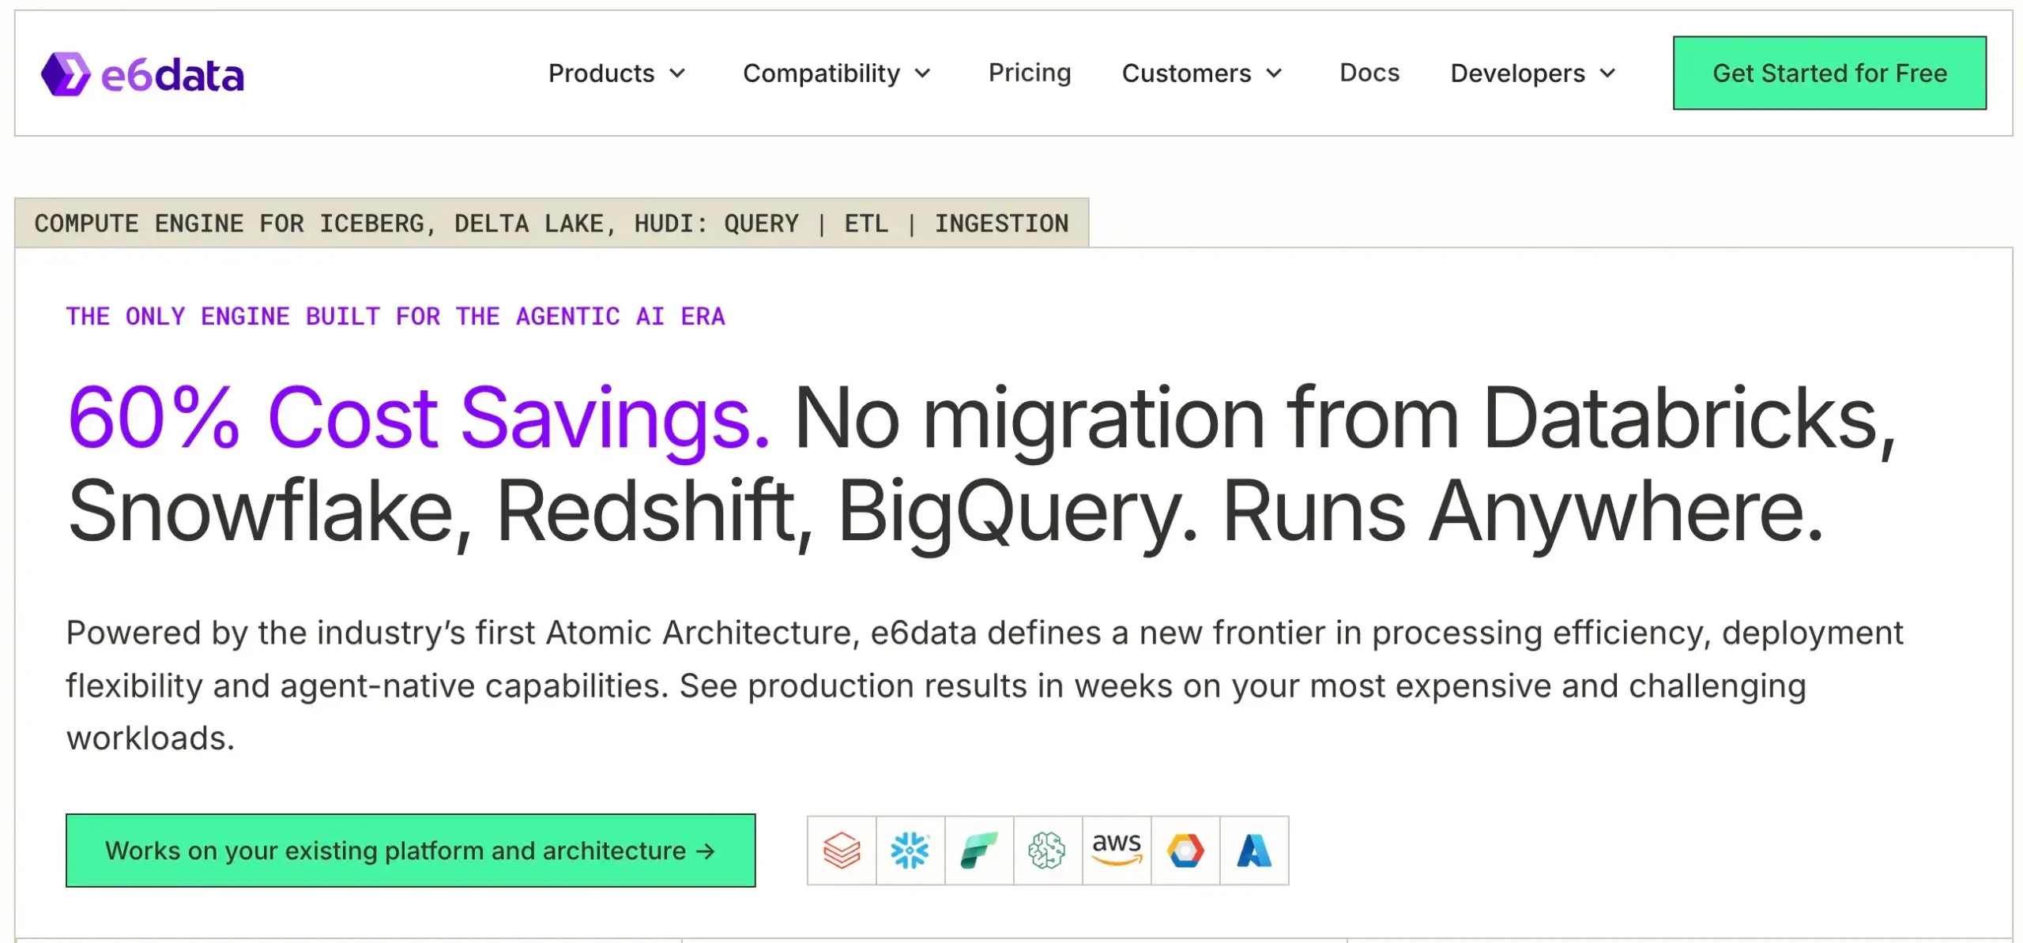Open the Docs link
Screen dimensions: 2023x943
[1369, 73]
